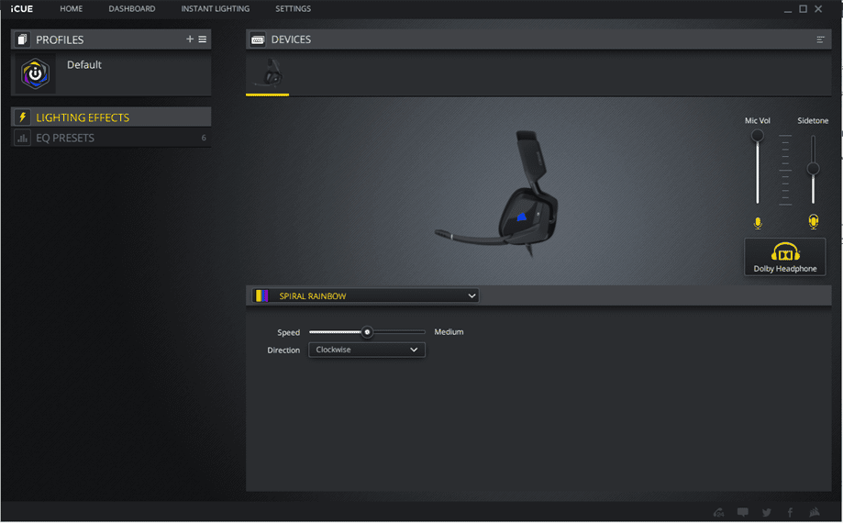Image resolution: width=843 pixels, height=523 pixels.
Task: Select the headset device thumbnail
Action: (268, 73)
